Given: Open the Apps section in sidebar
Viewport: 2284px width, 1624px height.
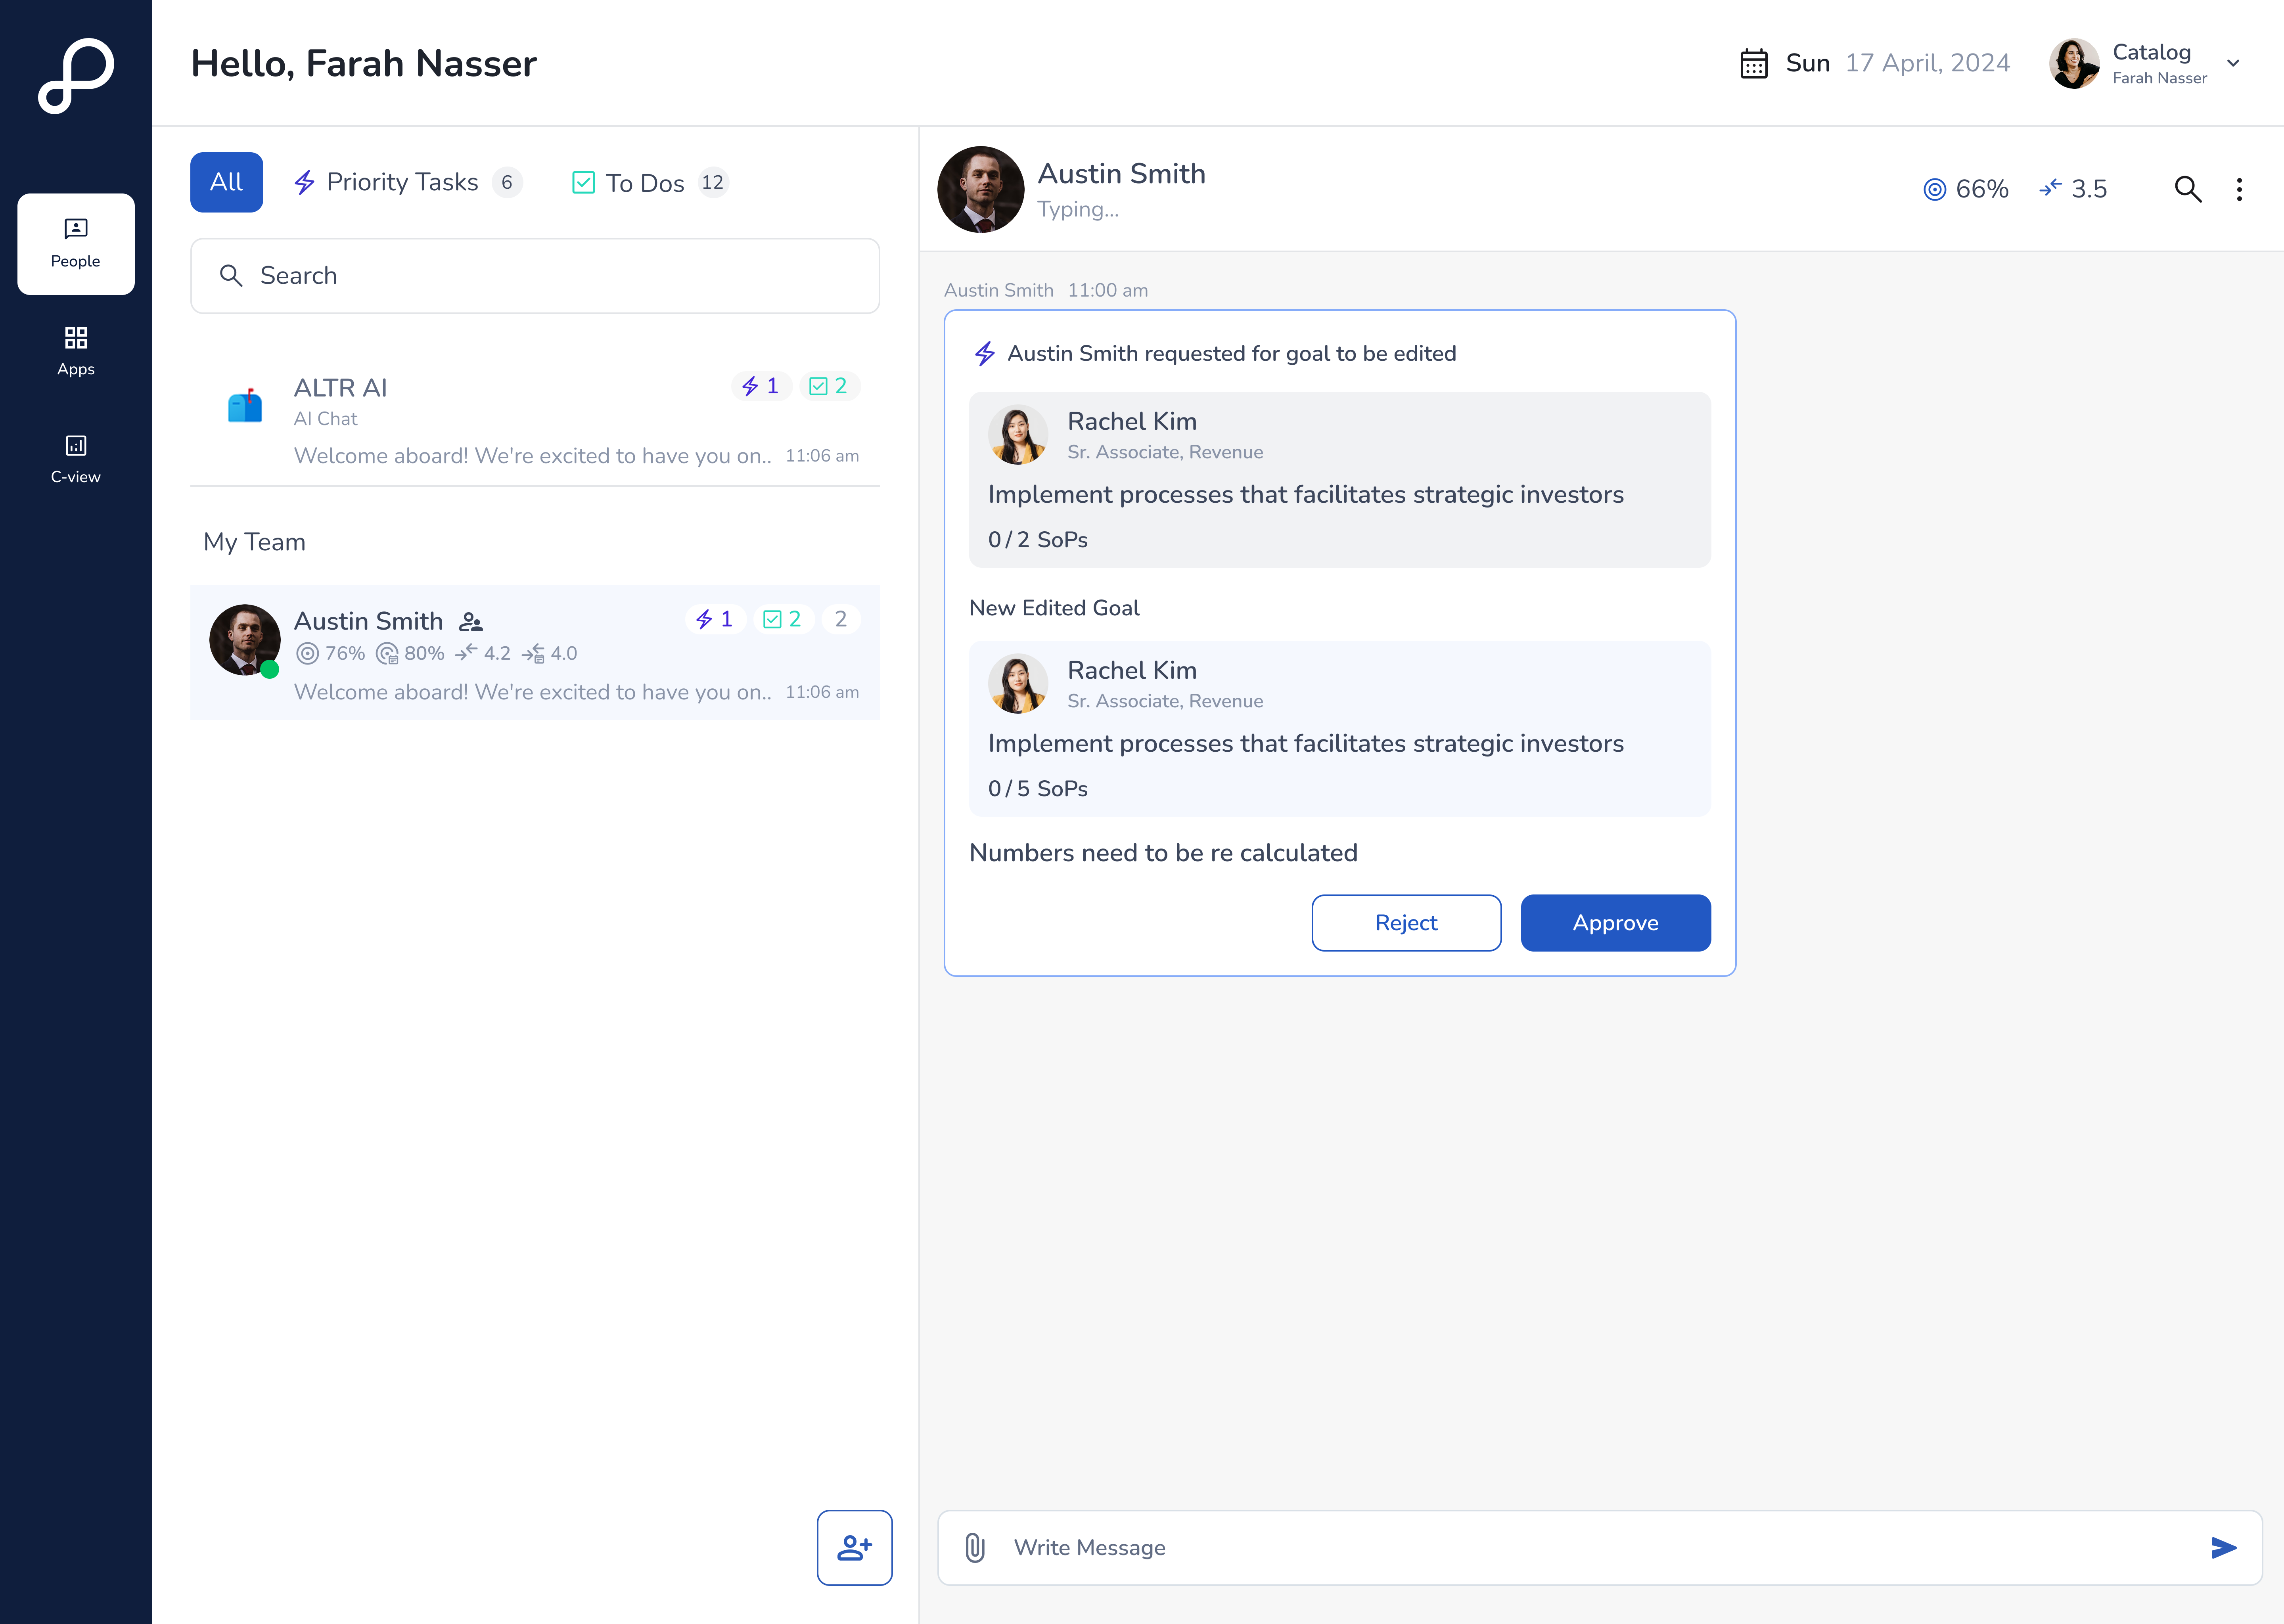Looking at the screenshot, I should click(75, 351).
